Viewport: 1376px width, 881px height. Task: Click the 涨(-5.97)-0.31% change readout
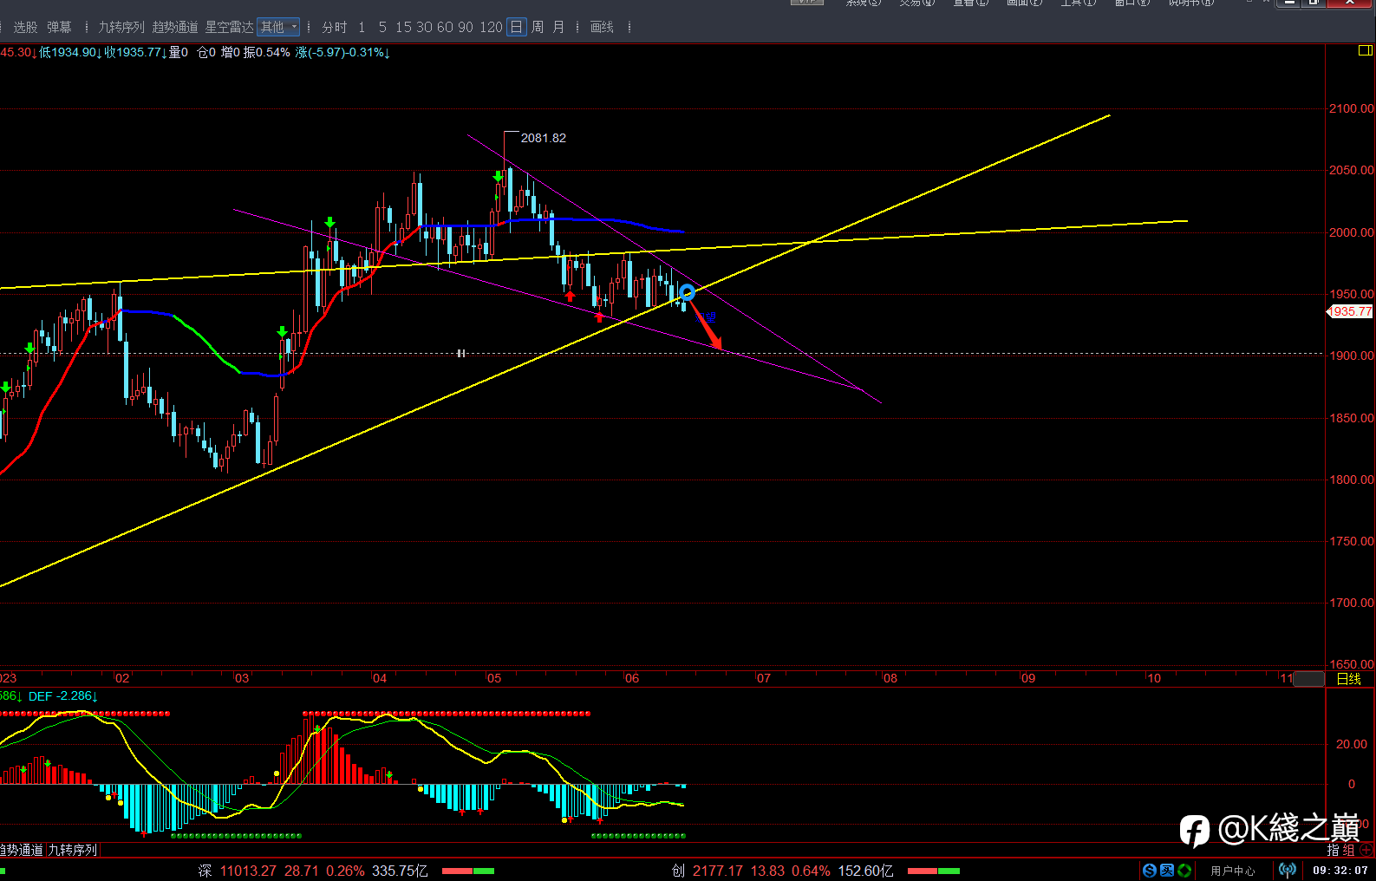pyautogui.click(x=342, y=53)
